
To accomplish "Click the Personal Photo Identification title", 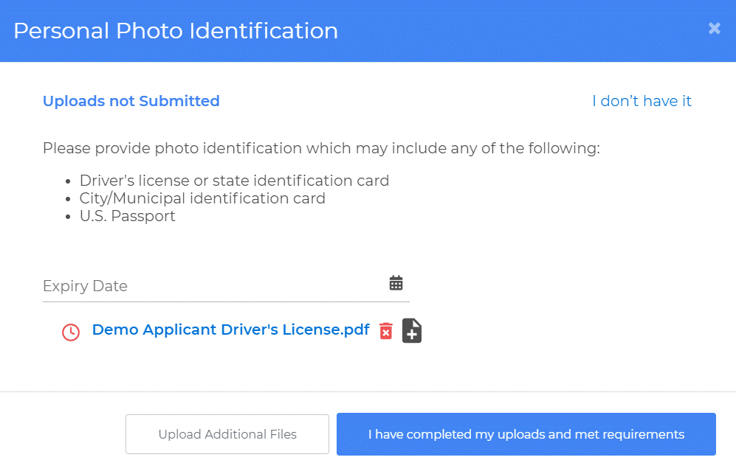I will [176, 30].
